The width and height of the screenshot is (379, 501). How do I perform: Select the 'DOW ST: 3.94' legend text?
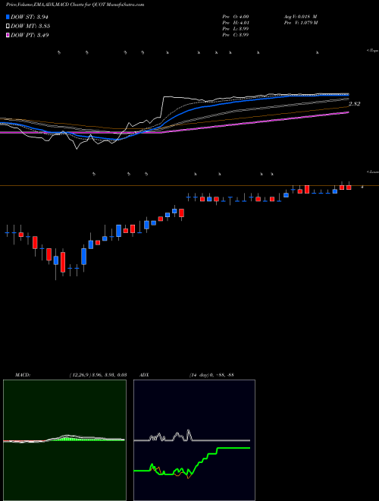pyautogui.click(x=30, y=17)
